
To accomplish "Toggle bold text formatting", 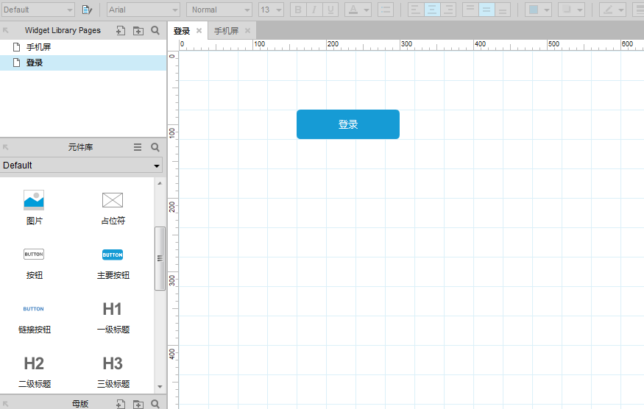I will click(297, 10).
